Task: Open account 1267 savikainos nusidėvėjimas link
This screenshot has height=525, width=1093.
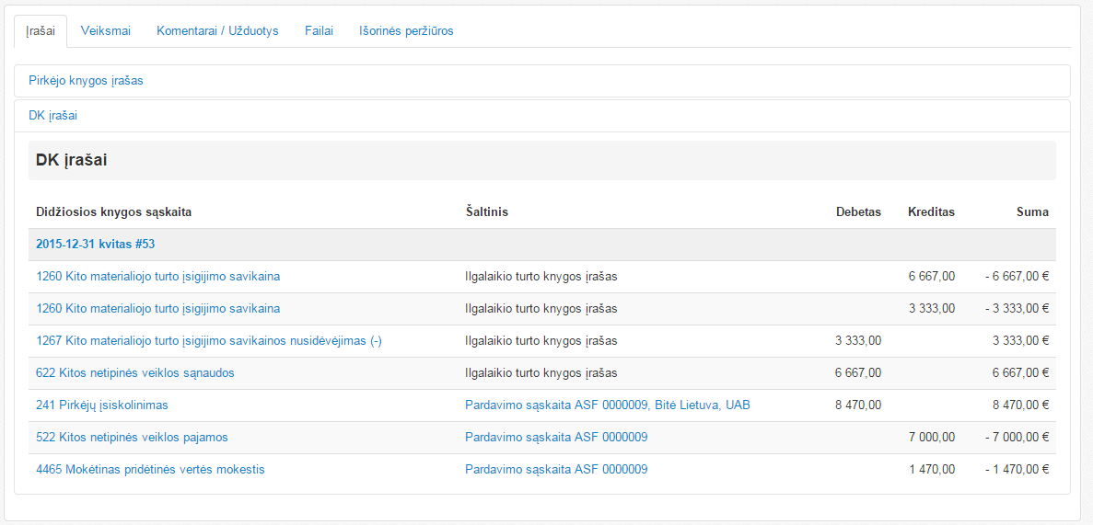Action: click(208, 340)
